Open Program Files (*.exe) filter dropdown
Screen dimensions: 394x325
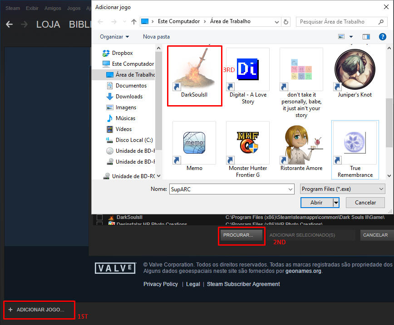[x=343, y=189]
